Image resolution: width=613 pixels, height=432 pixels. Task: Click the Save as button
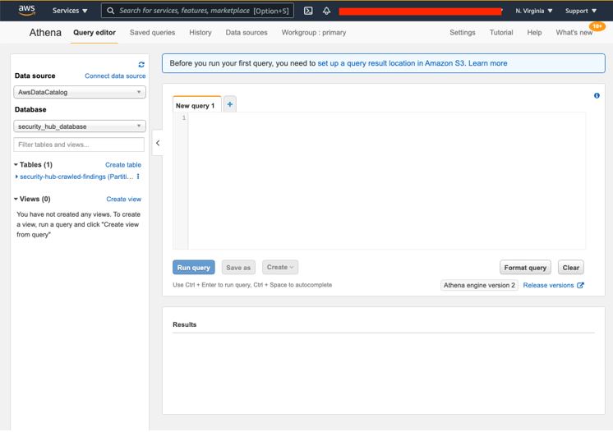point(238,268)
